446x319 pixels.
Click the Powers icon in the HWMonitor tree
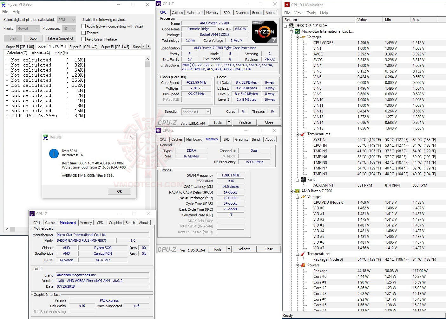[303, 265]
